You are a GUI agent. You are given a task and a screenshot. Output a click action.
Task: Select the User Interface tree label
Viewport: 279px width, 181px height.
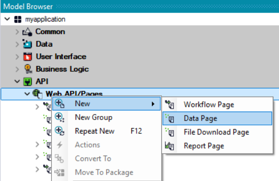coord(61,56)
